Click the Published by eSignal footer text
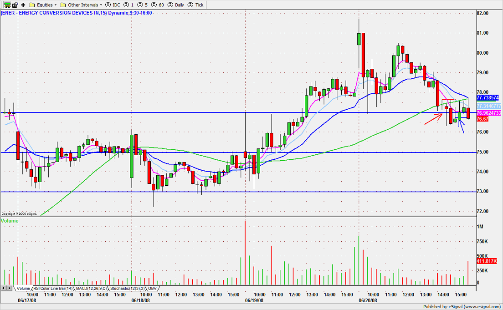This screenshot has width=503, height=310. tap(462, 307)
